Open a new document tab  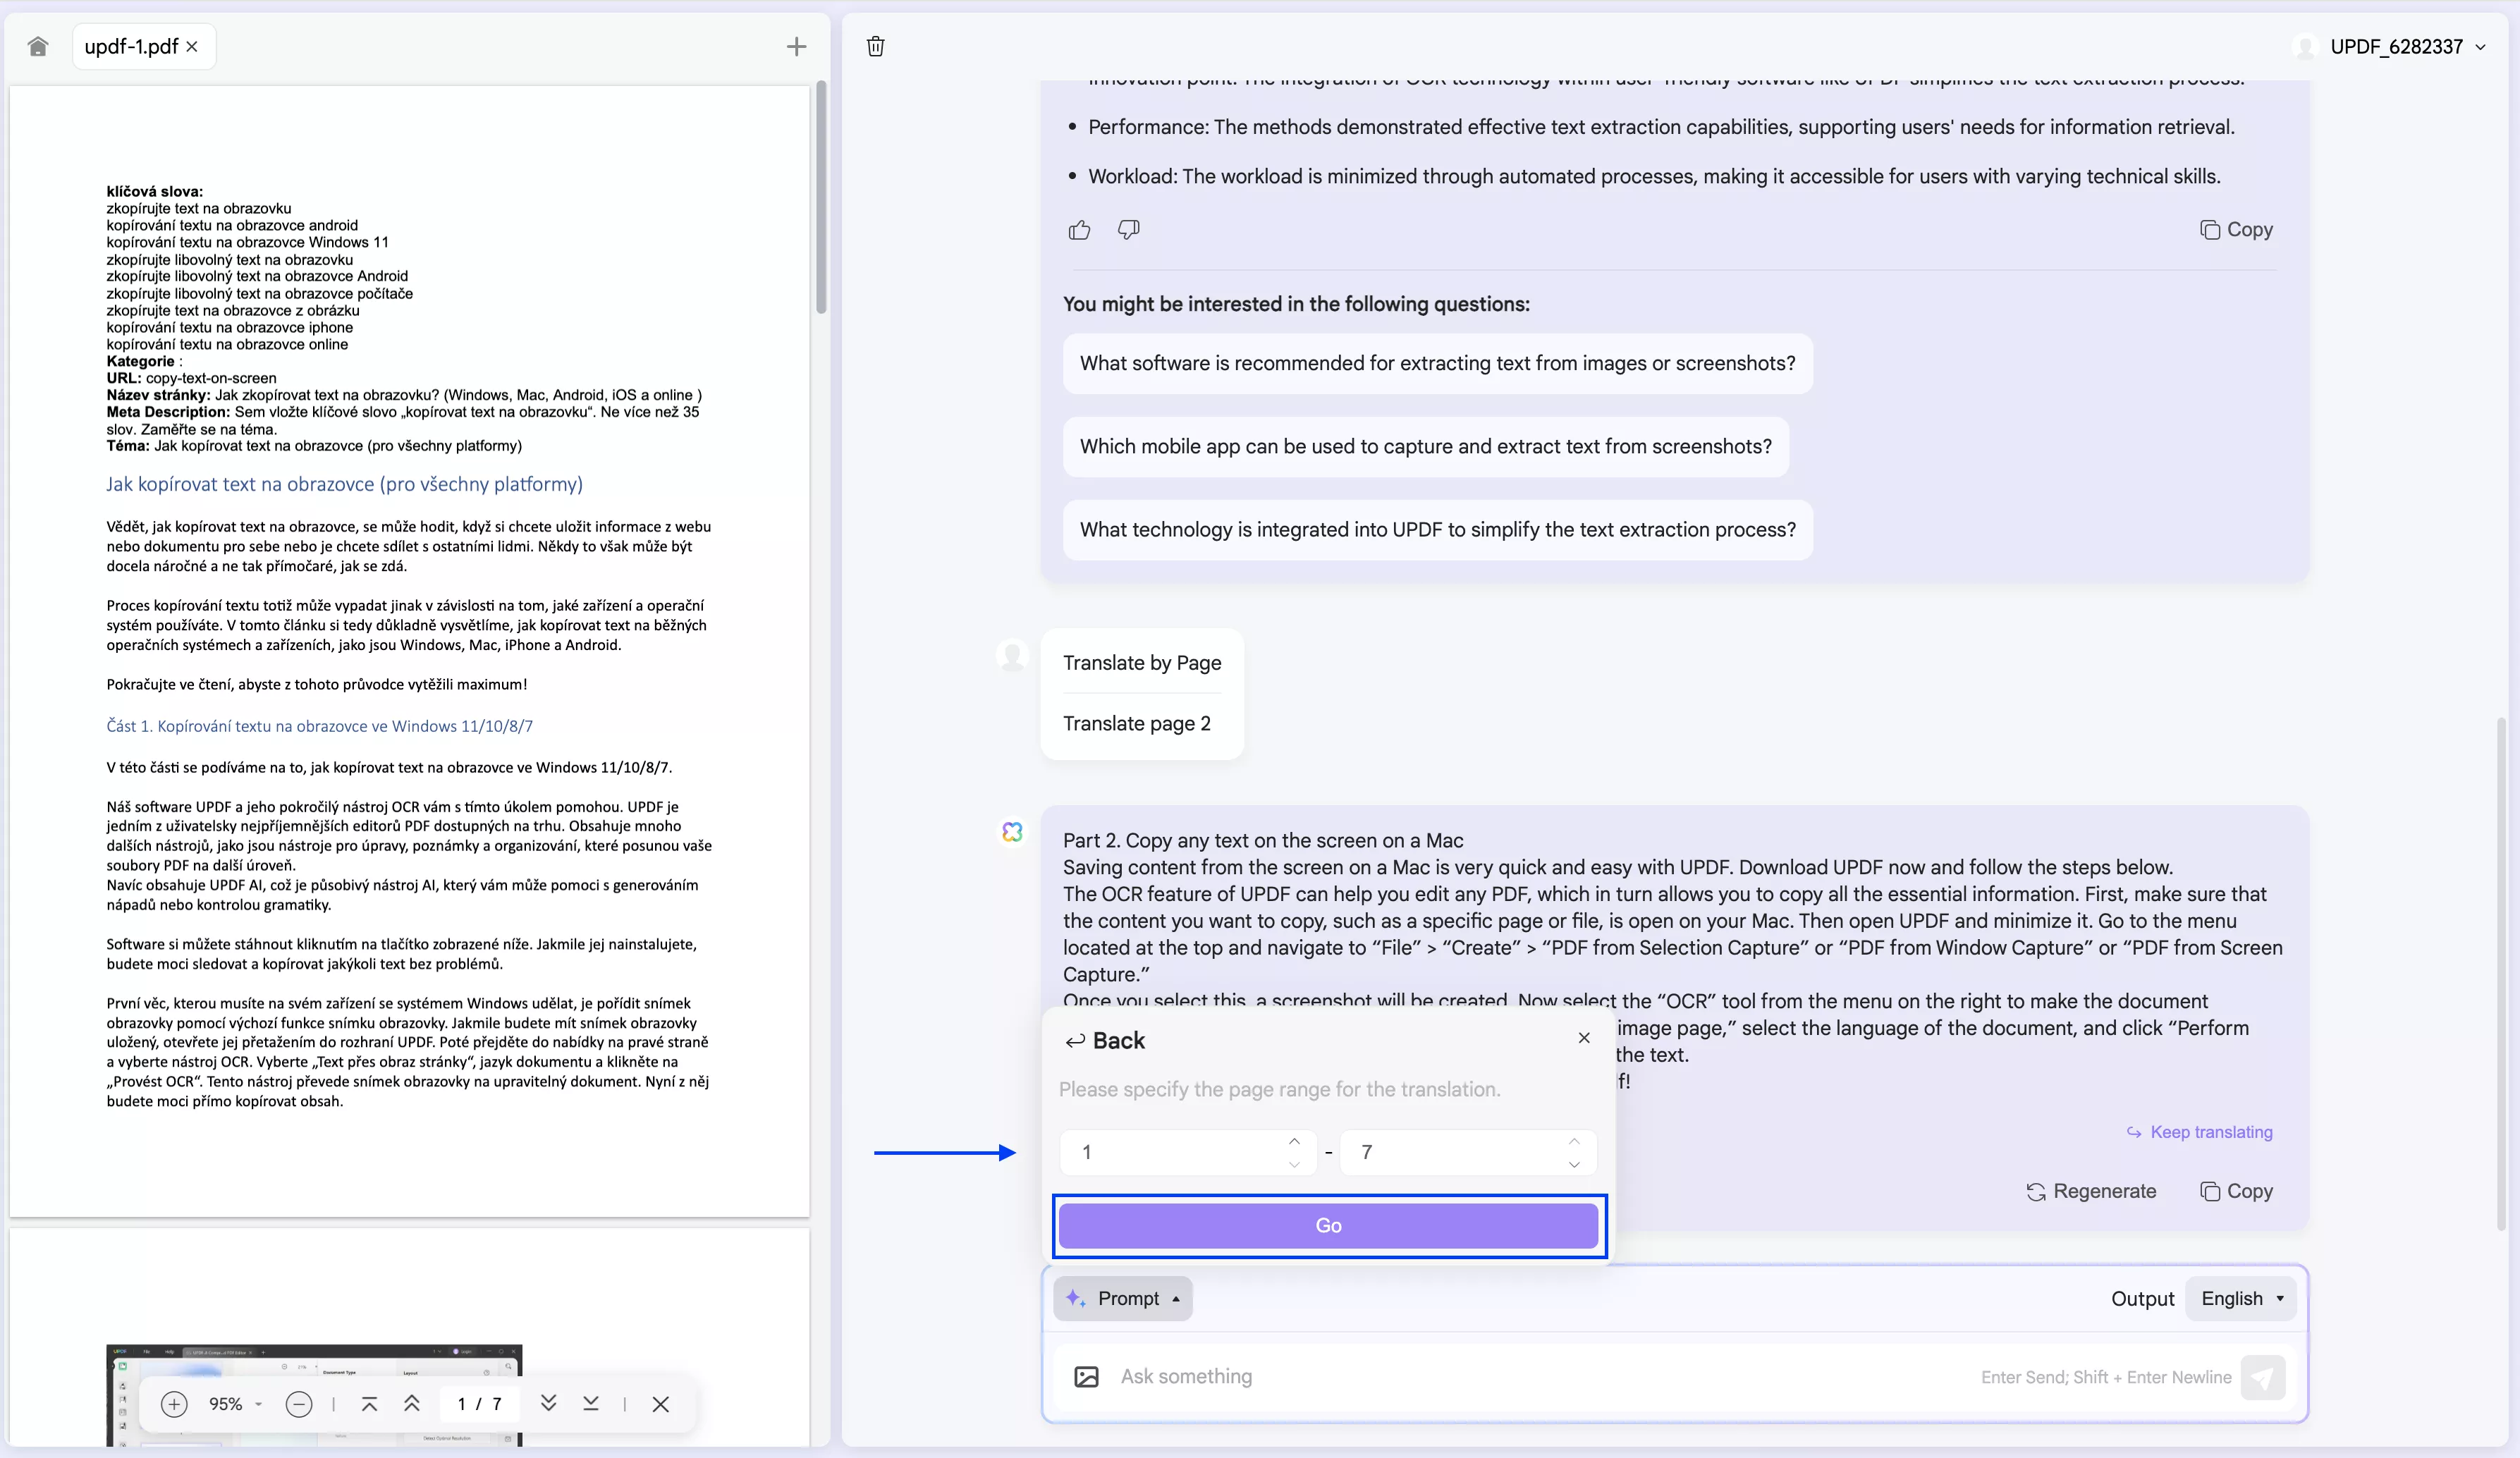[x=795, y=46]
